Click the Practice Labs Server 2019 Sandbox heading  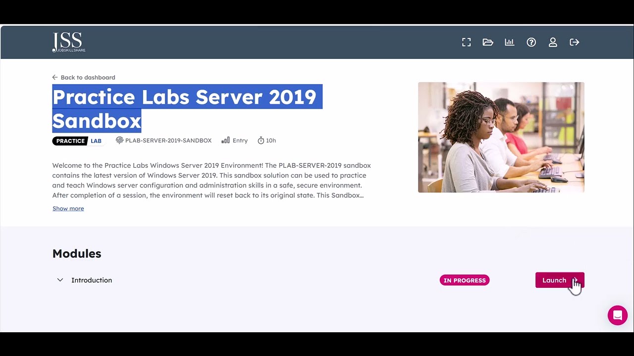[187, 109]
